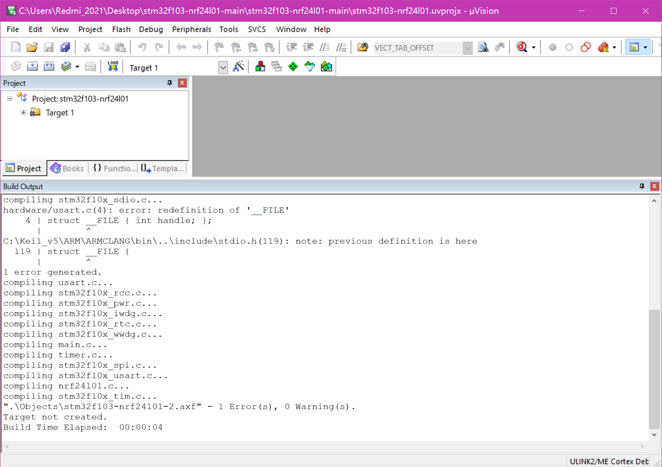The height and width of the screenshot is (467, 662).
Task: Open the Peripherals menu
Action: (192, 30)
